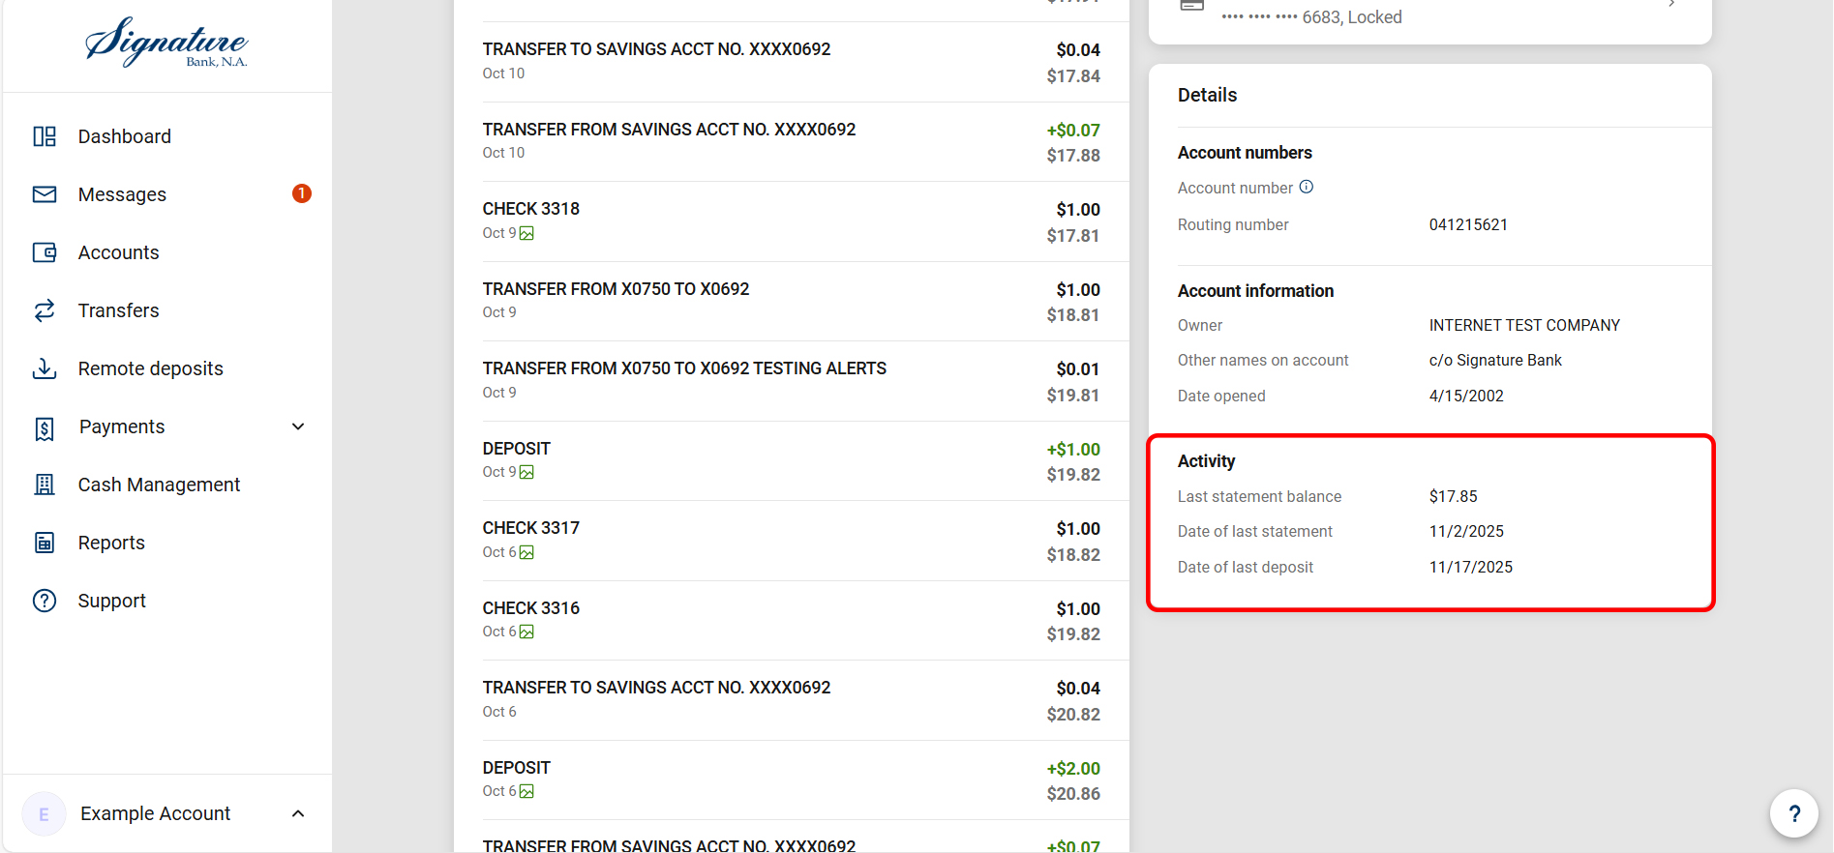Click the unread messages badge
This screenshot has width=1834, height=853.
tap(302, 193)
